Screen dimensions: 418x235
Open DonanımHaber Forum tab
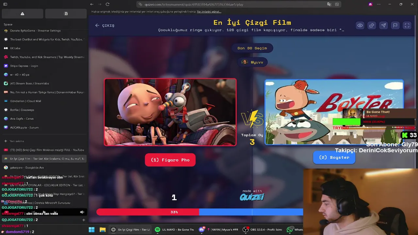coord(44,92)
